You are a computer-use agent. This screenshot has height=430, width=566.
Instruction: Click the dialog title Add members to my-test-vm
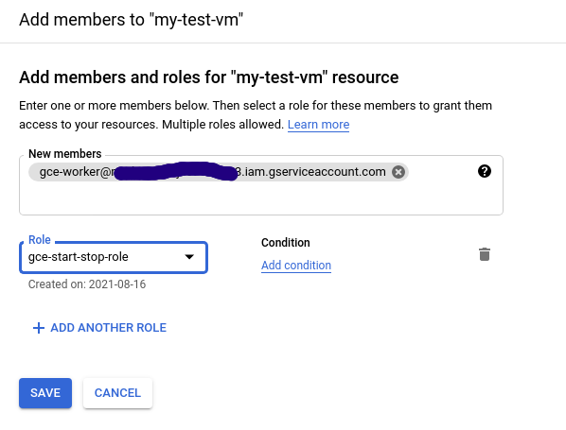pos(131,20)
